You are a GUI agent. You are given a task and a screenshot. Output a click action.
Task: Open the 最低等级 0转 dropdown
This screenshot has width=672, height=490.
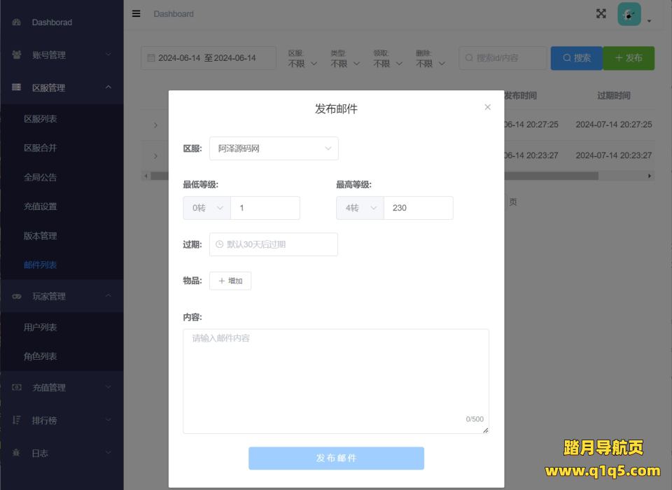[x=206, y=208]
